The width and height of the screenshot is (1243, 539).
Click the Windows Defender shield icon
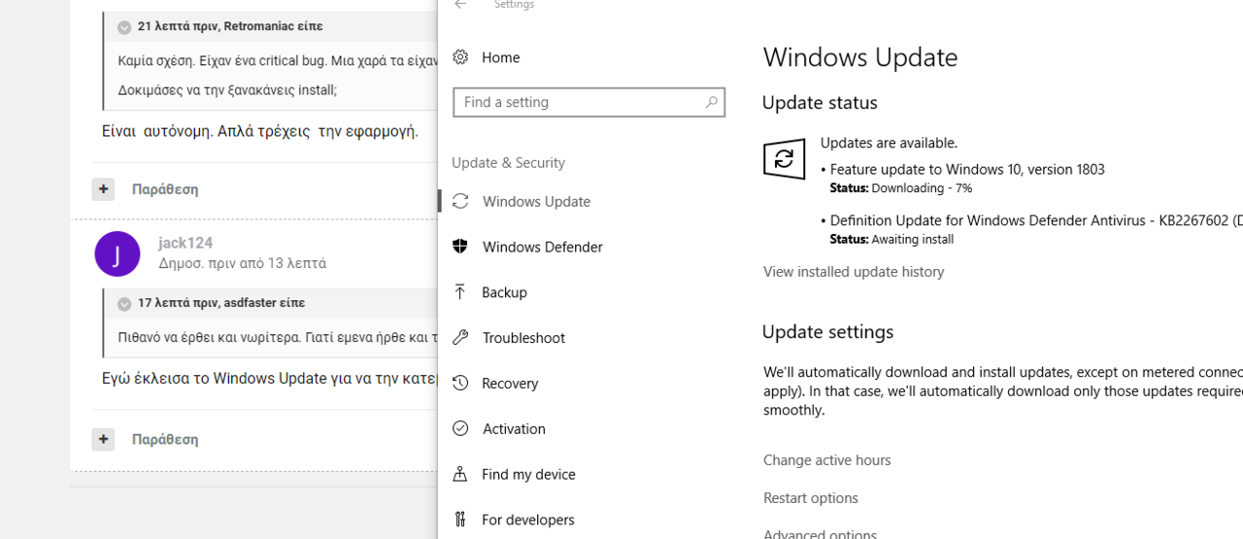coord(460,247)
